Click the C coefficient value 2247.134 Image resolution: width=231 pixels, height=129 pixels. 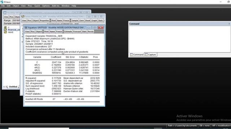56,62
